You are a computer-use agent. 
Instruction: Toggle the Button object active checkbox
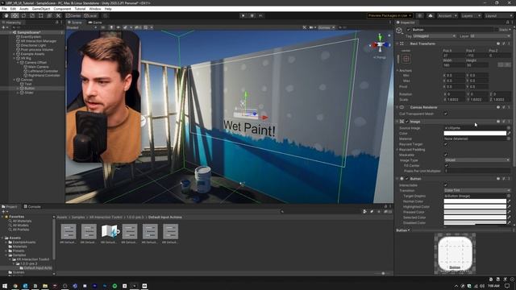409,30
